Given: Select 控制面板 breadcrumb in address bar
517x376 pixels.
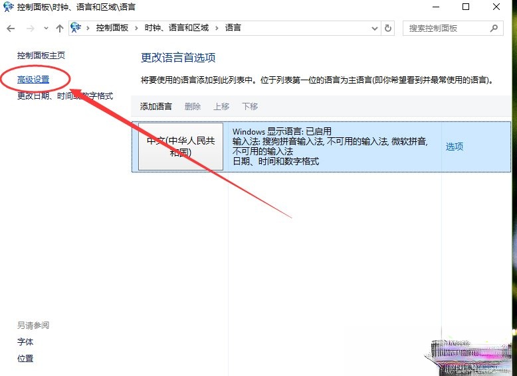Looking at the screenshot, I should pyautogui.click(x=112, y=28).
